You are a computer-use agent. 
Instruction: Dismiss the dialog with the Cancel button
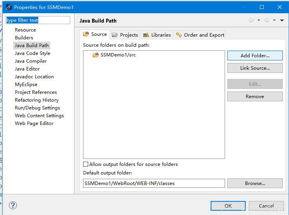266,206
